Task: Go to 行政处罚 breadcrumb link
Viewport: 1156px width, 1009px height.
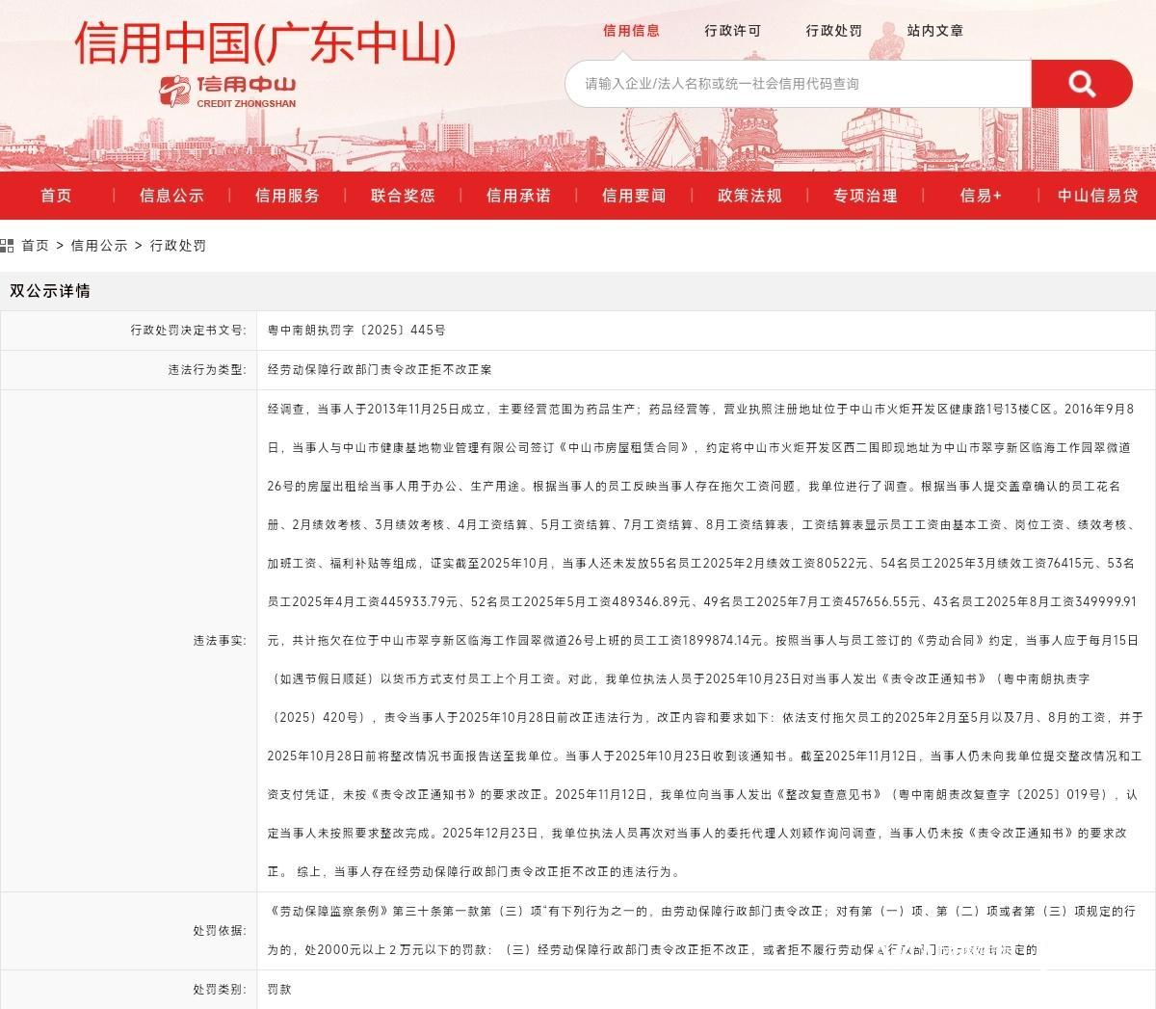Action: [178, 246]
